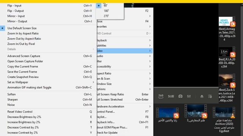Click the camera screen capture icon

(x=180, y=96)
